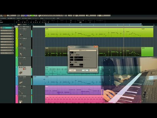This screenshot has height=118, width=157.
Task: Click the right locator marker in the ruler
Action: [141, 24]
